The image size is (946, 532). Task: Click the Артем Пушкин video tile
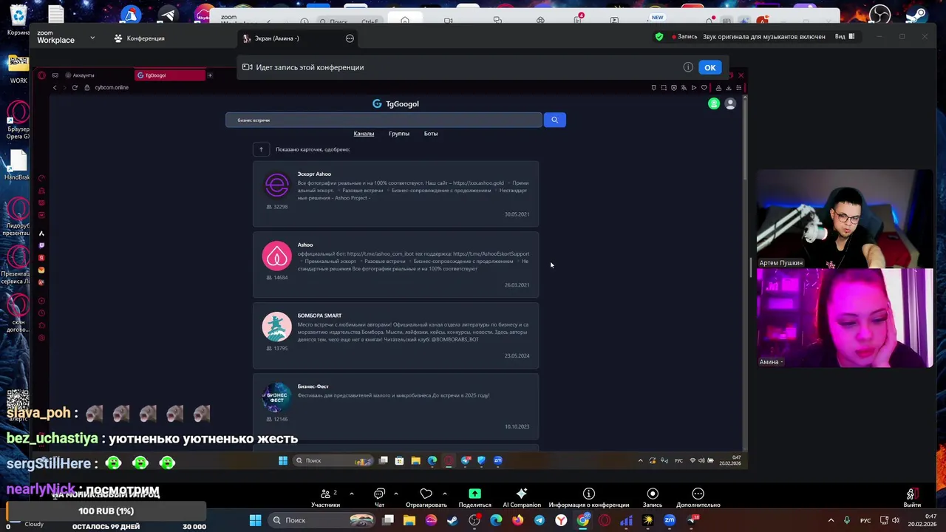[845, 219]
